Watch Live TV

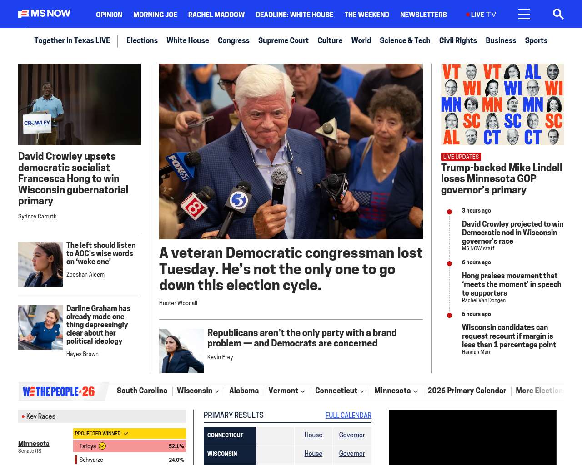pyautogui.click(x=481, y=15)
